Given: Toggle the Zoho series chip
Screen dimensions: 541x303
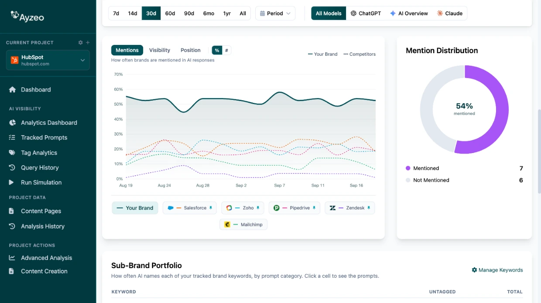Looking at the screenshot, I should tap(243, 208).
